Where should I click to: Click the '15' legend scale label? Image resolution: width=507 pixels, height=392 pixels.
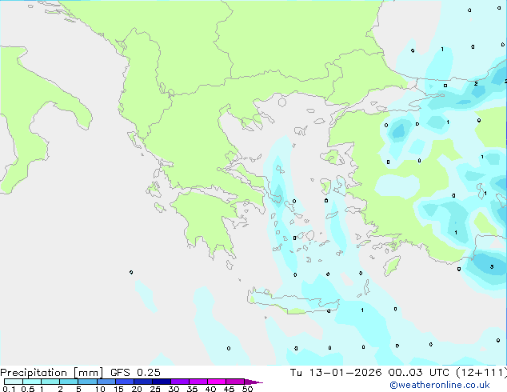click(x=118, y=389)
